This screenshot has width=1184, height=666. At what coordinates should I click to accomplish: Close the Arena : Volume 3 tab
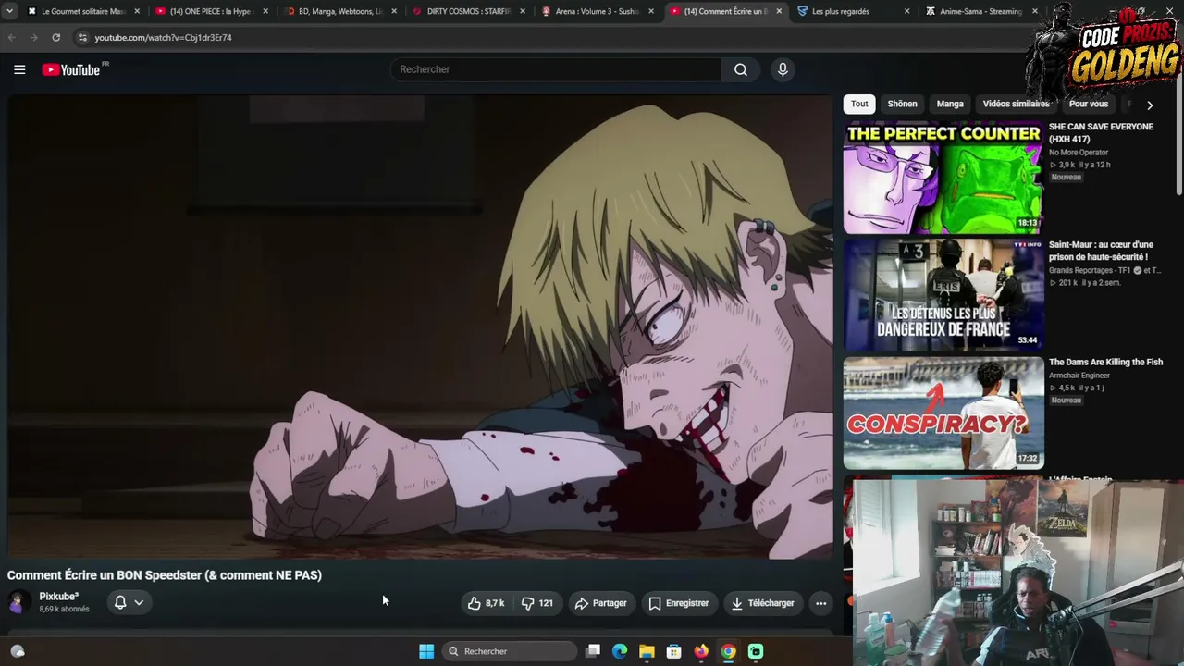tap(651, 11)
